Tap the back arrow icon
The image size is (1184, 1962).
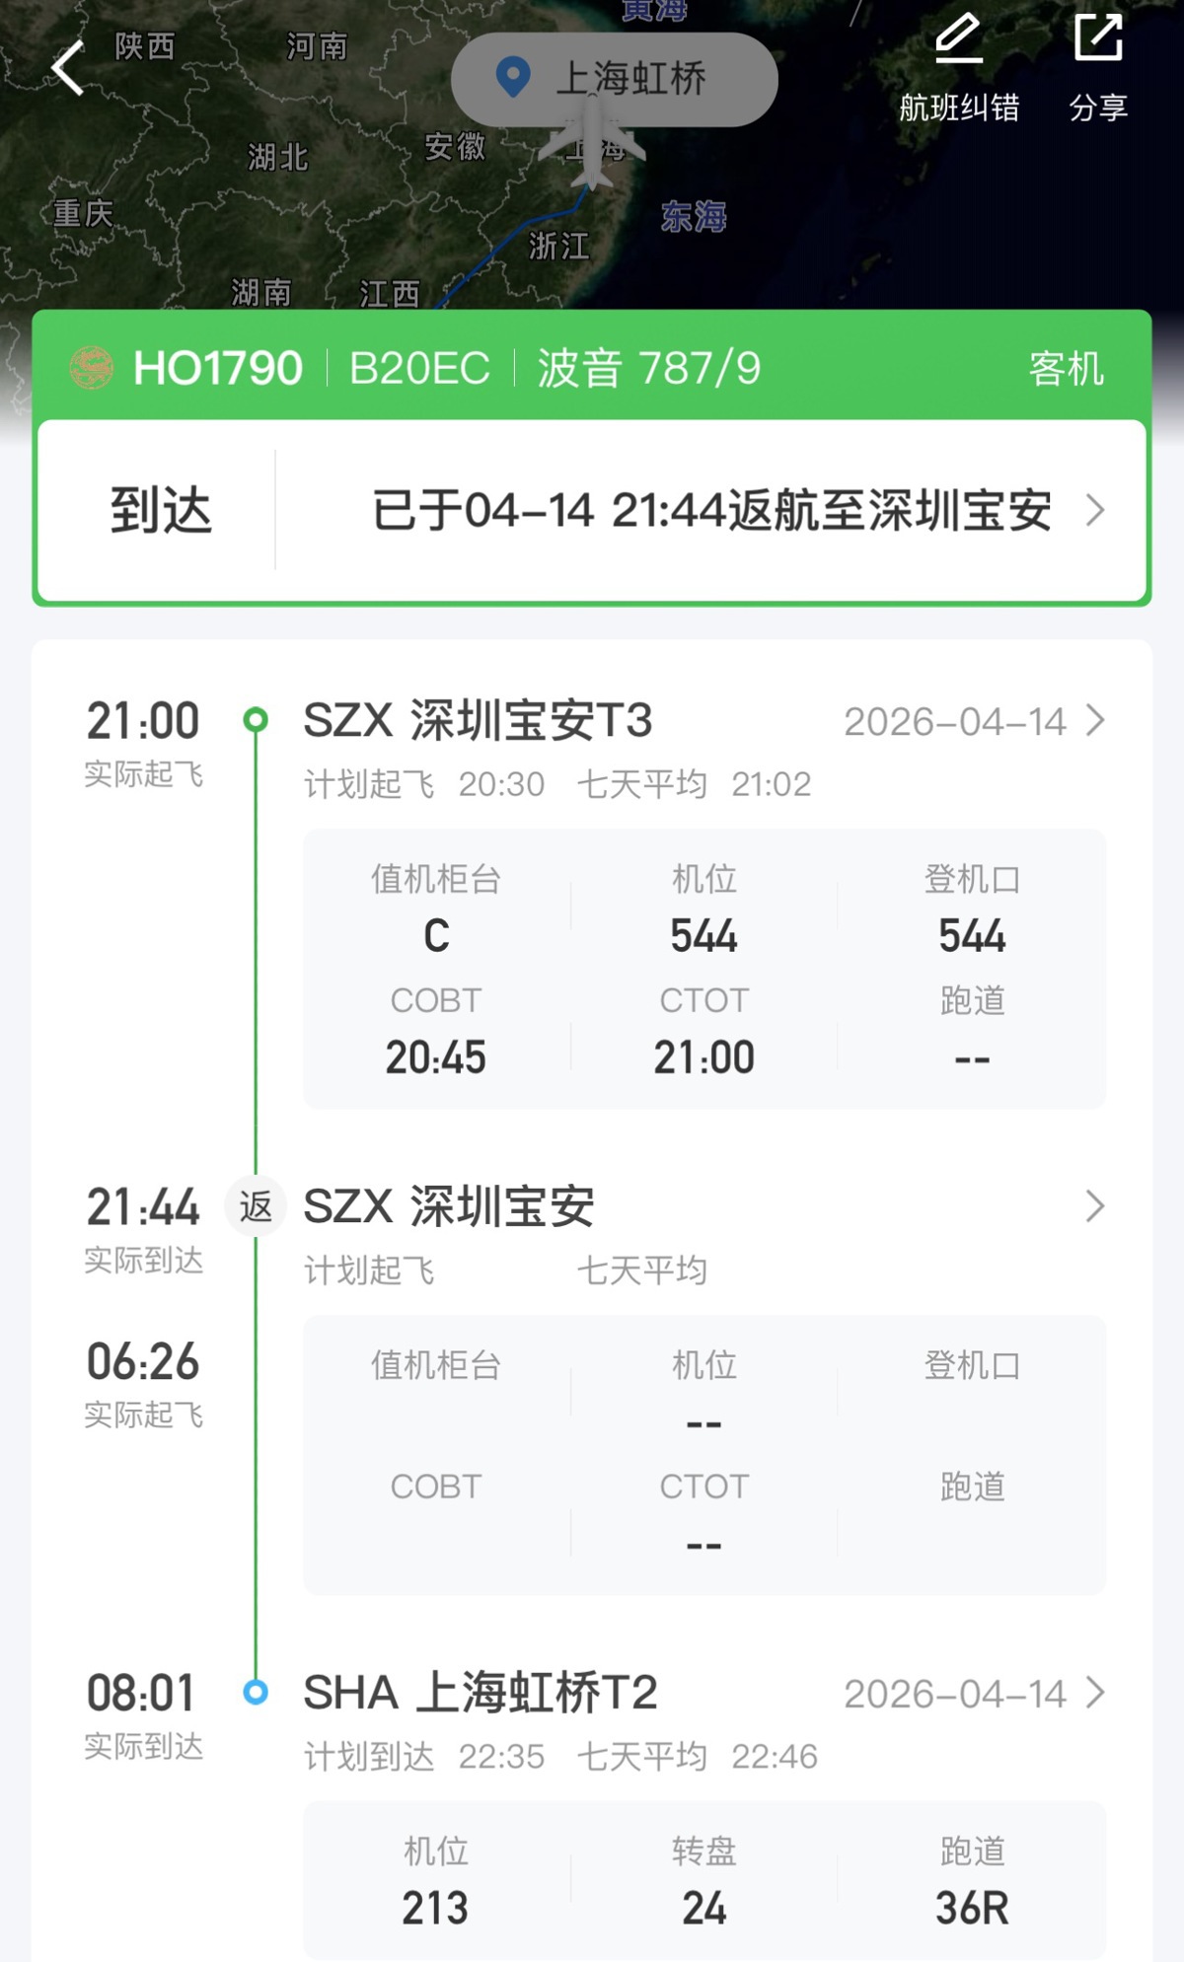point(67,69)
